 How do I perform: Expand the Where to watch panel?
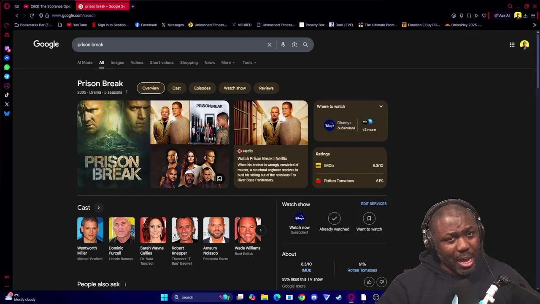(381, 106)
